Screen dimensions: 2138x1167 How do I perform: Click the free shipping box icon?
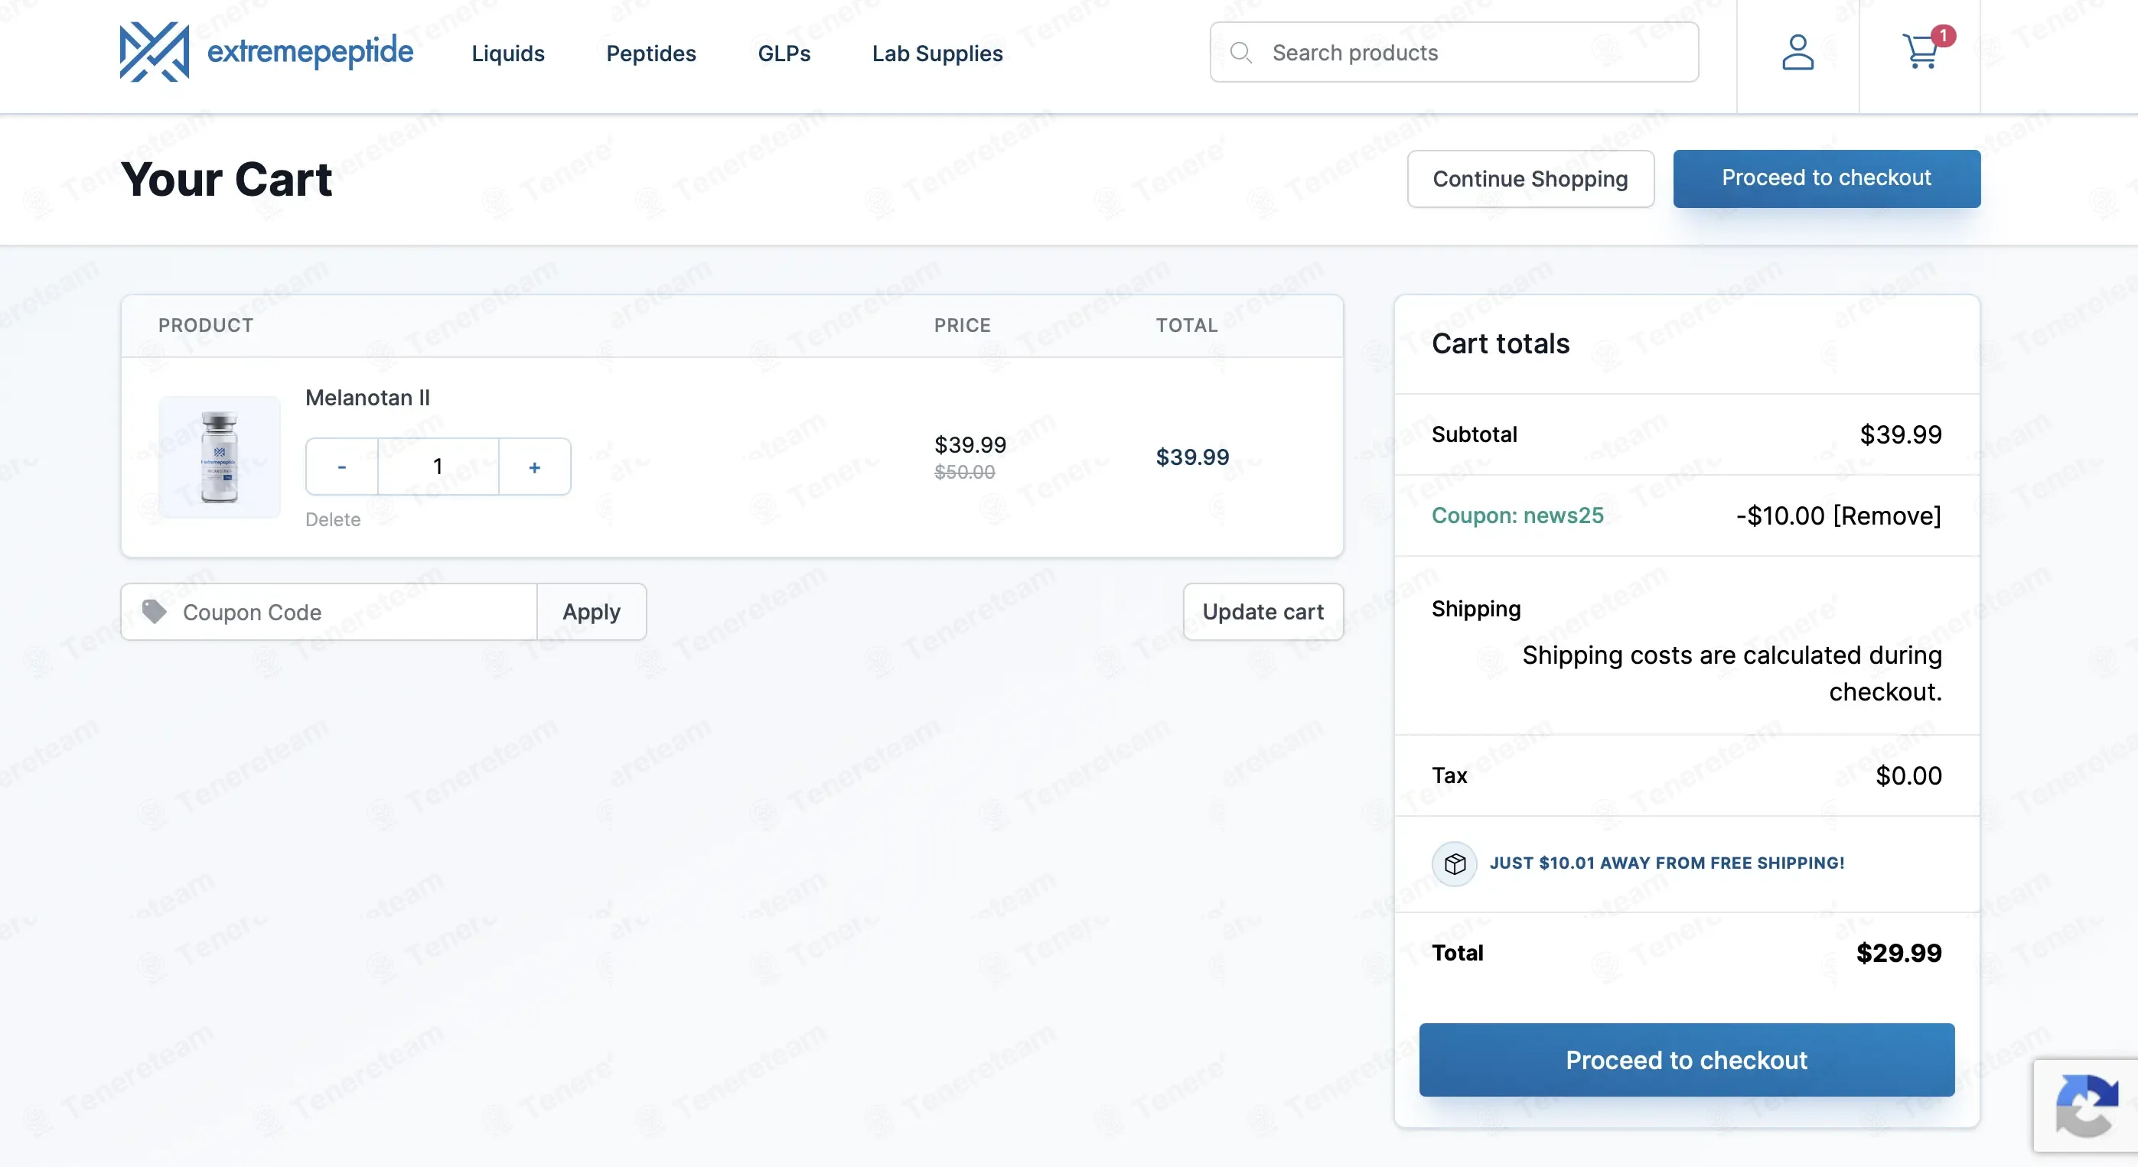coord(1454,863)
